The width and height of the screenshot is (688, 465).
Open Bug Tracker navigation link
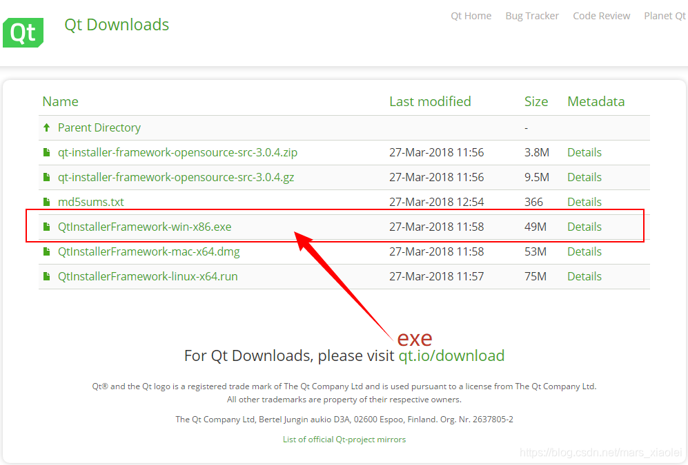[532, 17]
